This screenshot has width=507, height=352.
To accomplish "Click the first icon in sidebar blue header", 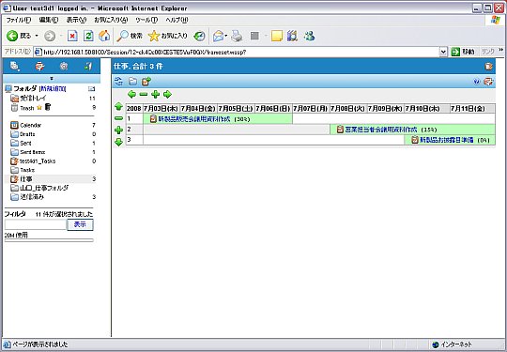I will (x=14, y=66).
